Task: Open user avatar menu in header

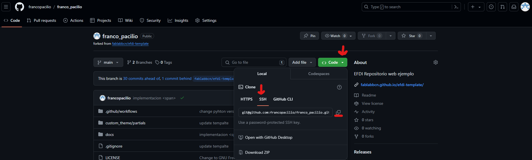Action: [x=525, y=7]
